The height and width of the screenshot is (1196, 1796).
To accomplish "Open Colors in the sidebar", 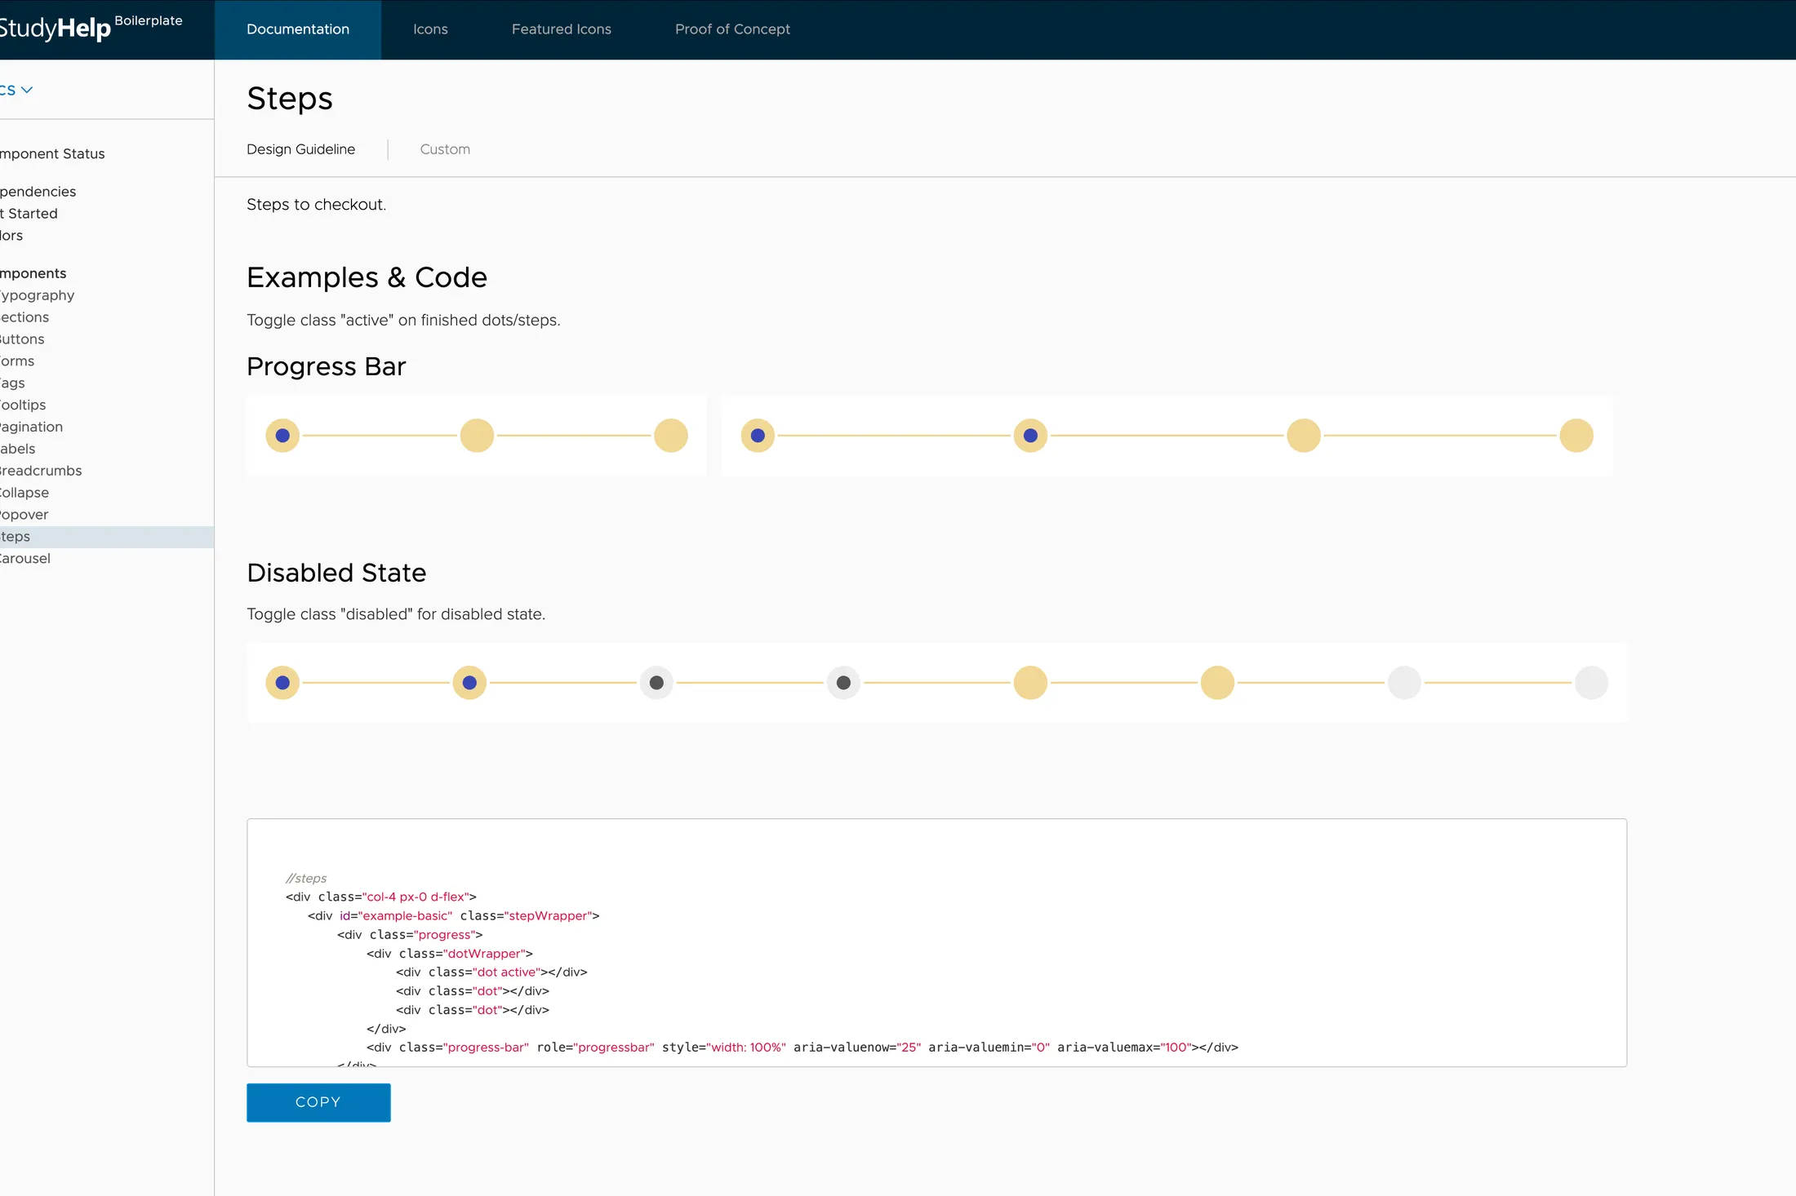I will point(11,236).
